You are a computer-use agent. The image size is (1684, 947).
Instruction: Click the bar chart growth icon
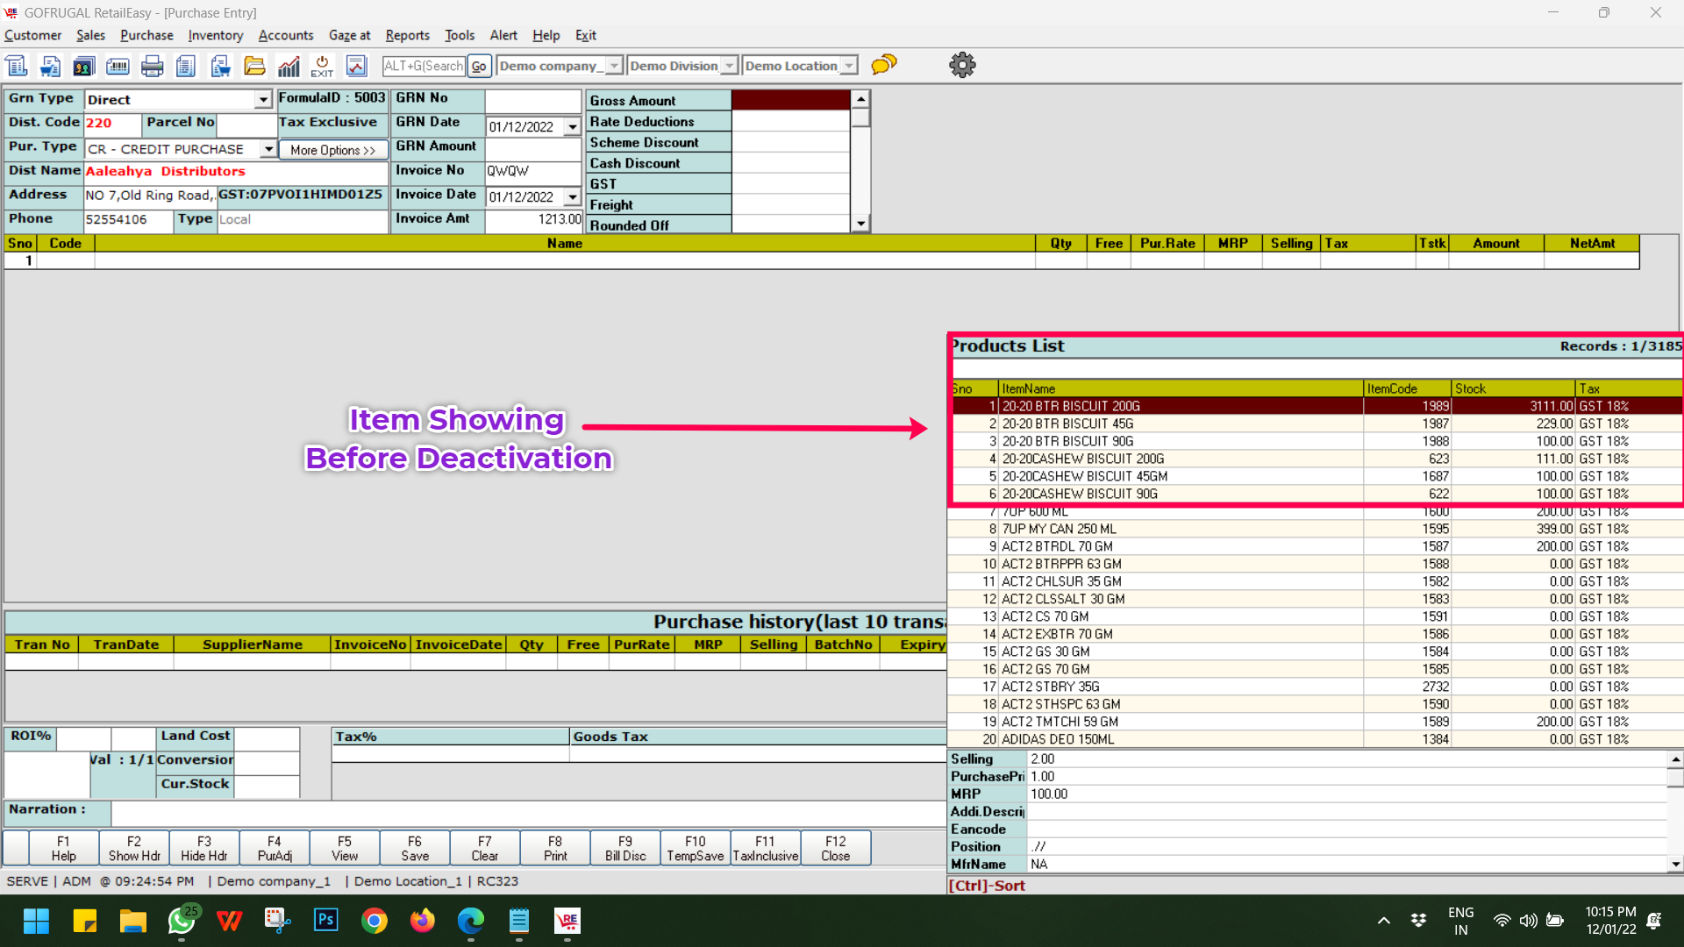(x=289, y=66)
